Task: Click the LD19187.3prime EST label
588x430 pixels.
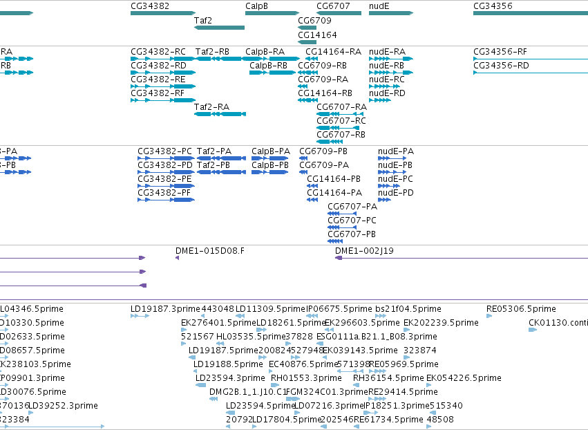Action: pyautogui.click(x=165, y=309)
